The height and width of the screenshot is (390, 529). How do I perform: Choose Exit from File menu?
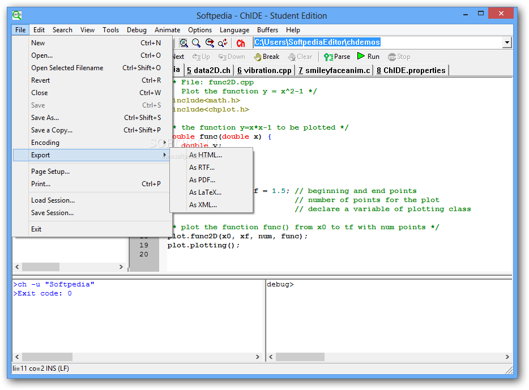92,229
